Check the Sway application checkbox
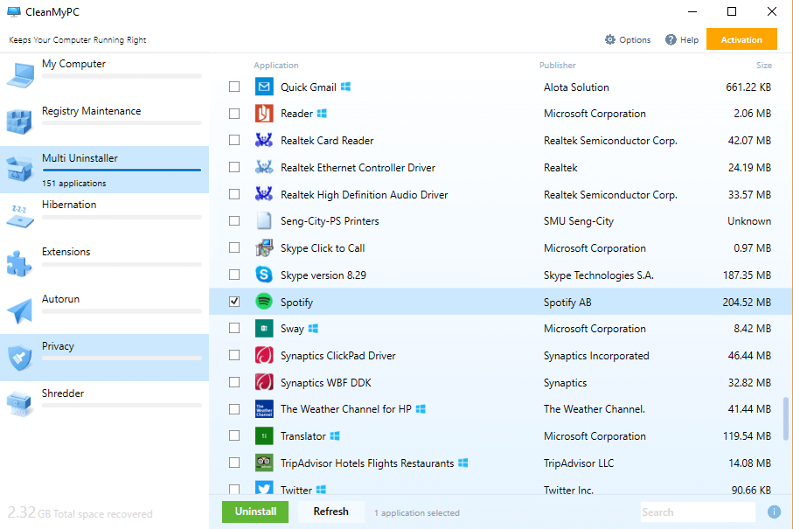This screenshot has width=793, height=529. point(234,329)
